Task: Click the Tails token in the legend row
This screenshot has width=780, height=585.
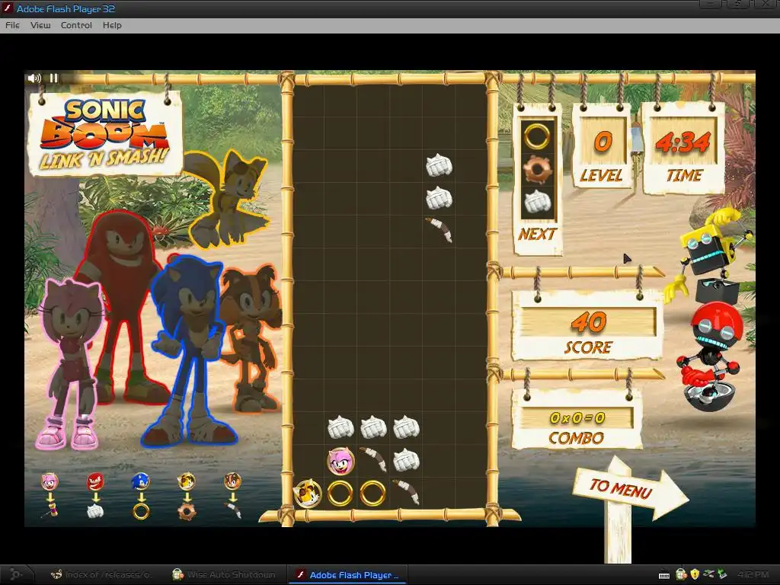Action: pos(187,481)
